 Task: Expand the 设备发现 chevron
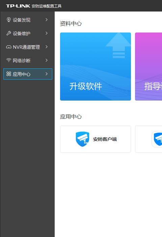[x=47, y=20]
